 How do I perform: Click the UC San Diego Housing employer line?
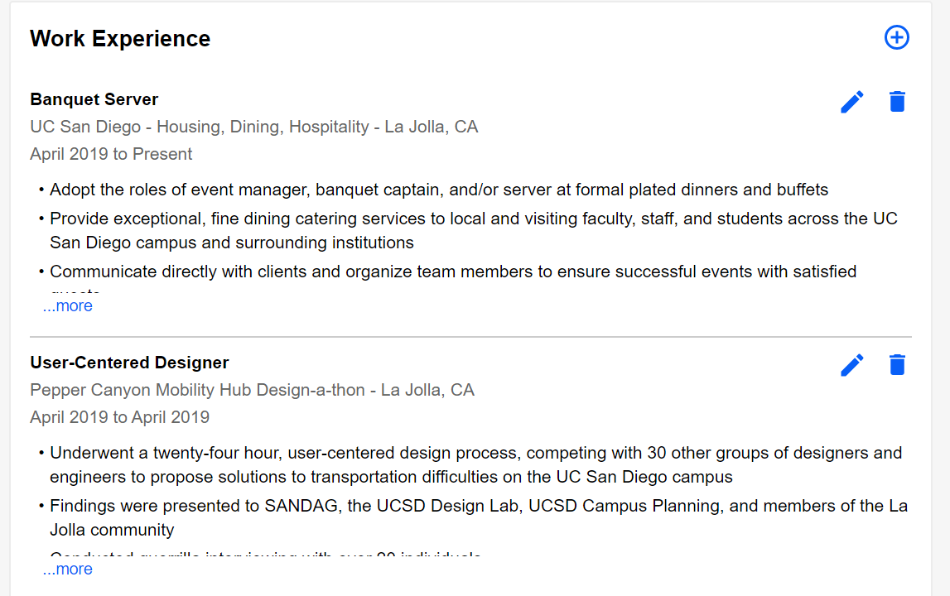point(253,127)
